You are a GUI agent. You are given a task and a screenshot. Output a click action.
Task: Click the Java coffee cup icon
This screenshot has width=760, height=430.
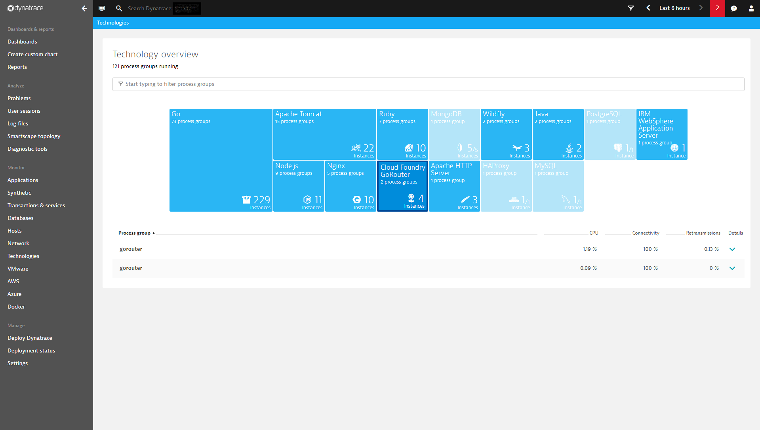click(570, 148)
